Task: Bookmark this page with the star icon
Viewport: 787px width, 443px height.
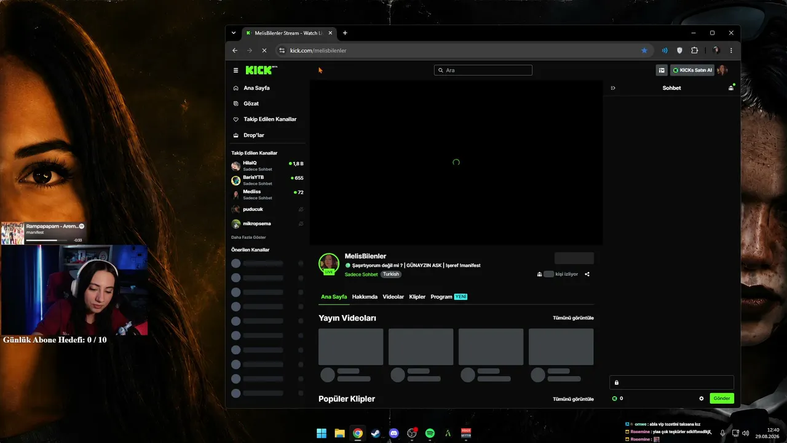Action: [x=644, y=50]
